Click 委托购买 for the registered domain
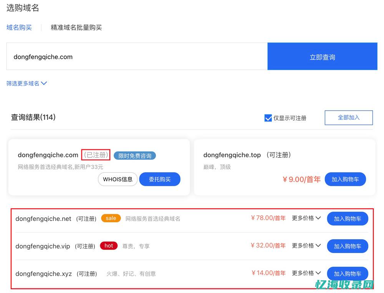This screenshot has width=384, height=293. tap(160, 179)
